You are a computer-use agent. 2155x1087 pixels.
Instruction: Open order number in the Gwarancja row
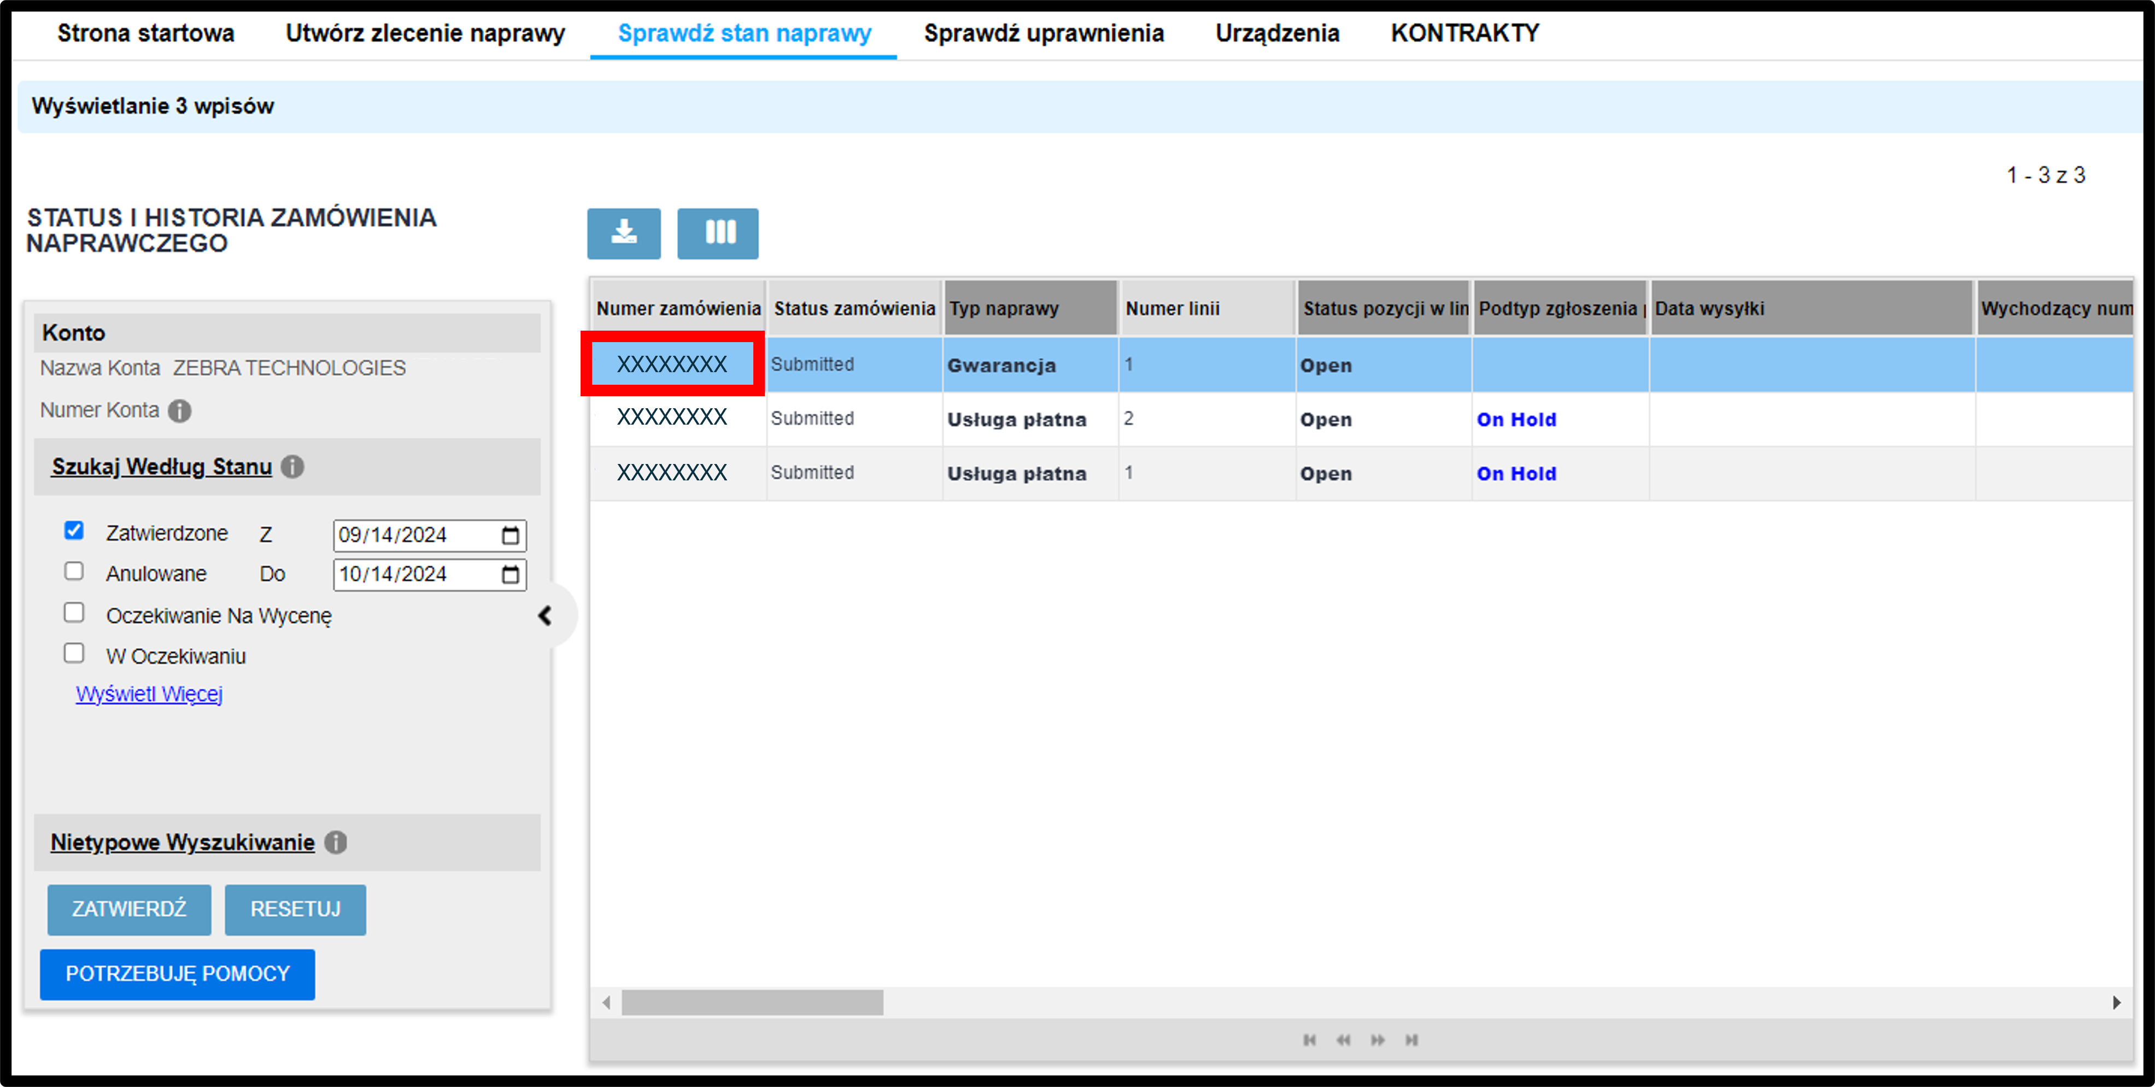[672, 364]
